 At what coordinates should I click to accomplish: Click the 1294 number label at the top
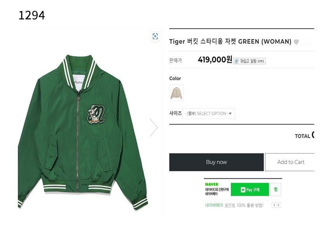click(x=31, y=15)
